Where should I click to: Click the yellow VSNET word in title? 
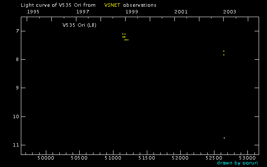tap(112, 5)
